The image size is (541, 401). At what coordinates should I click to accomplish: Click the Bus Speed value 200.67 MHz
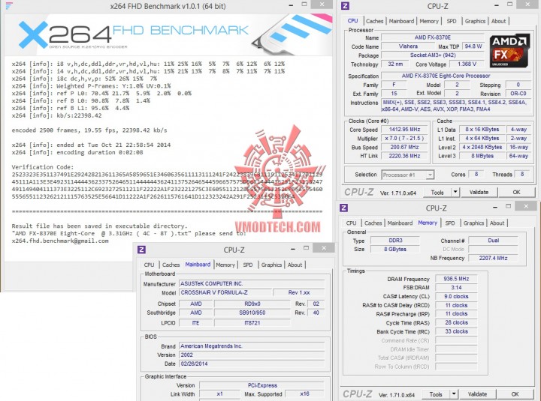405,147
